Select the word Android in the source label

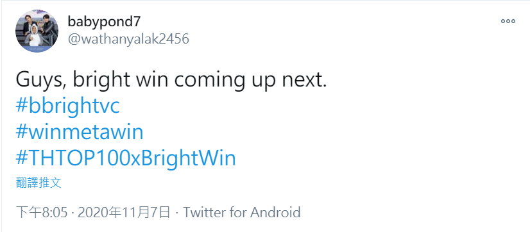275,212
